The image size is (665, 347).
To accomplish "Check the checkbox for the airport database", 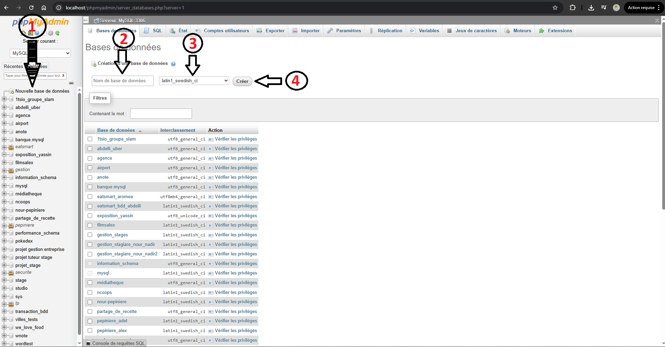I will (x=90, y=168).
